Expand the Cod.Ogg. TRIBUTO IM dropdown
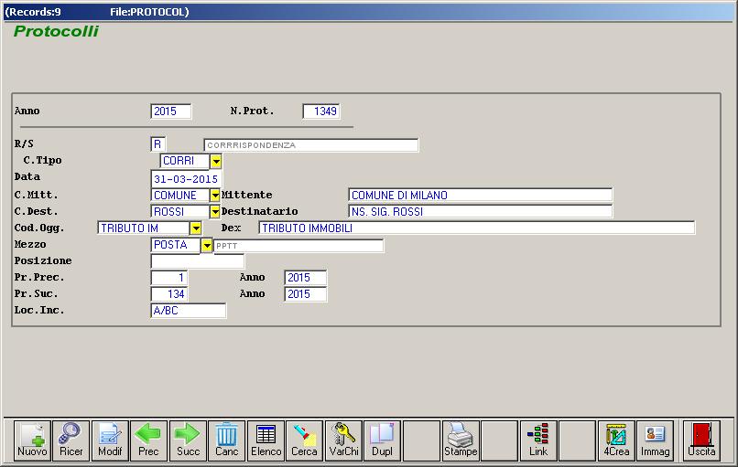738x467 pixels. point(195,228)
